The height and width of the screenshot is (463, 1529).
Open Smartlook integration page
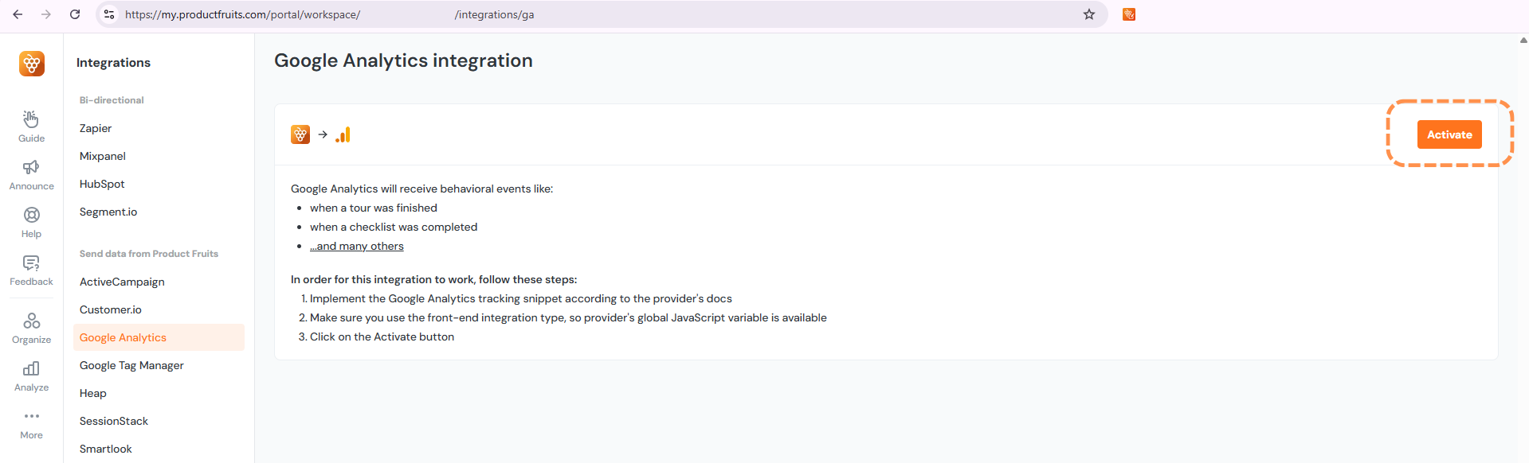(106, 449)
